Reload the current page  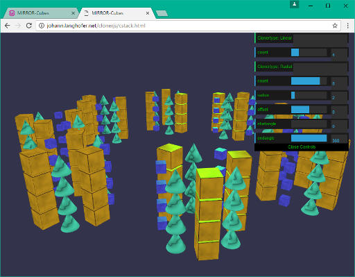click(29, 26)
